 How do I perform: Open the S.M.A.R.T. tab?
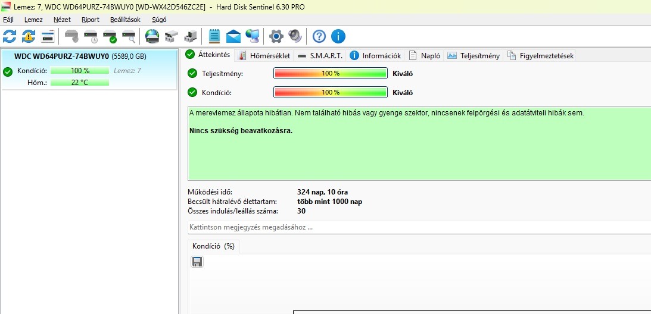point(320,55)
